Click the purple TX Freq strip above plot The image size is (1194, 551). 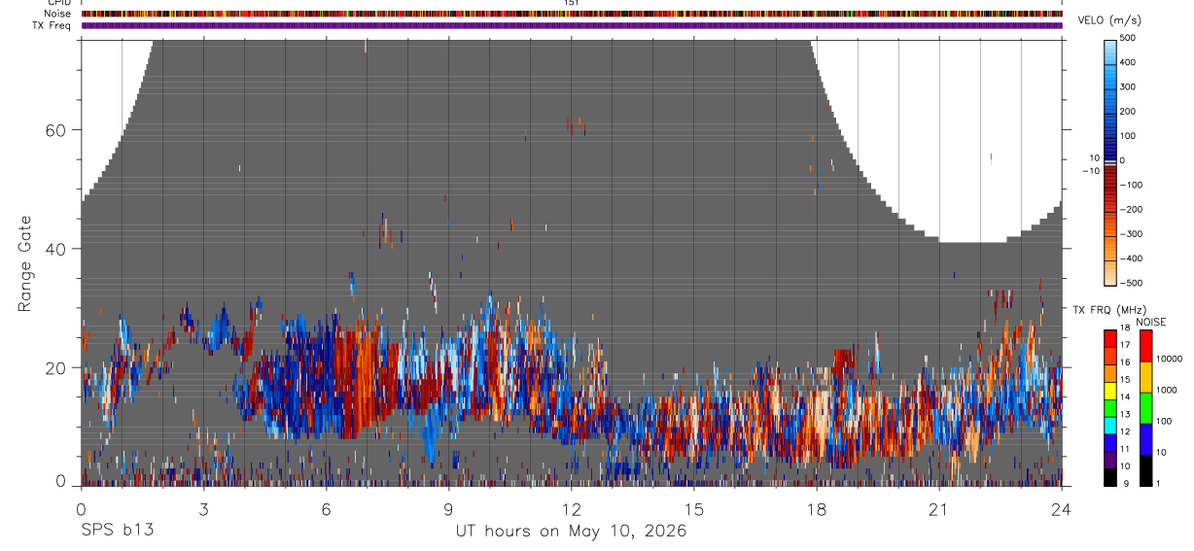(x=572, y=25)
